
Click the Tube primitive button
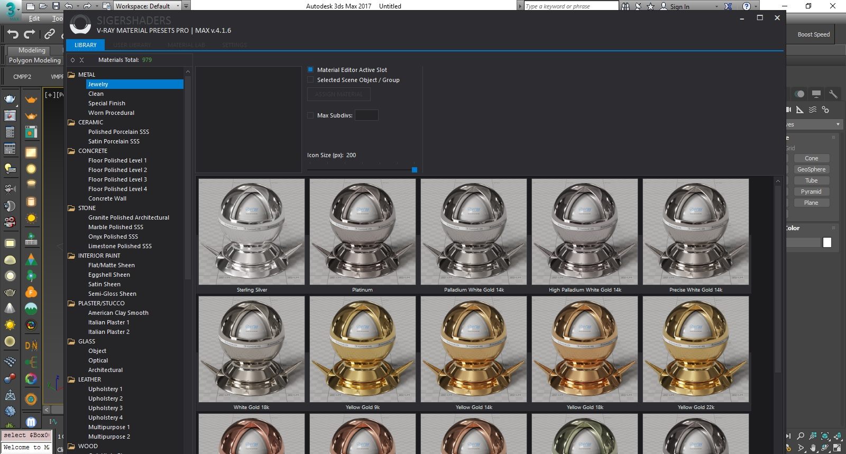click(x=812, y=180)
